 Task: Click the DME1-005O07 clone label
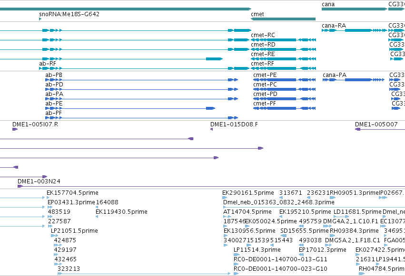pyautogui.click(x=376, y=124)
